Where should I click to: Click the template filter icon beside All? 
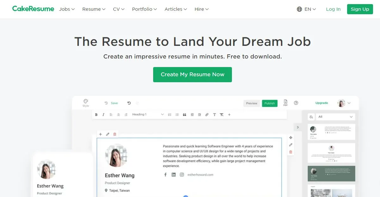(311, 117)
